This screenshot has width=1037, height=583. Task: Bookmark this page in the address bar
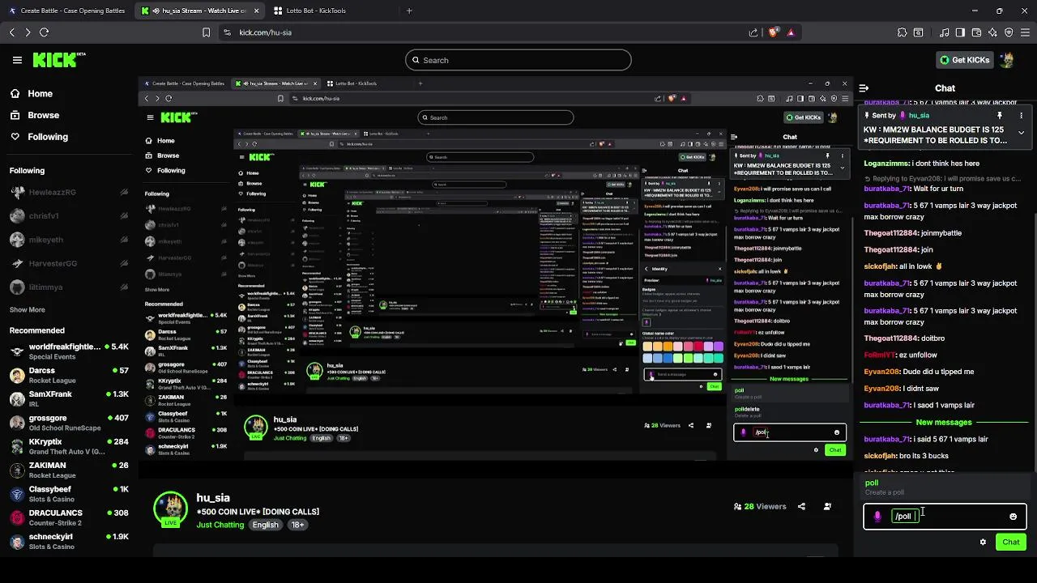206,32
